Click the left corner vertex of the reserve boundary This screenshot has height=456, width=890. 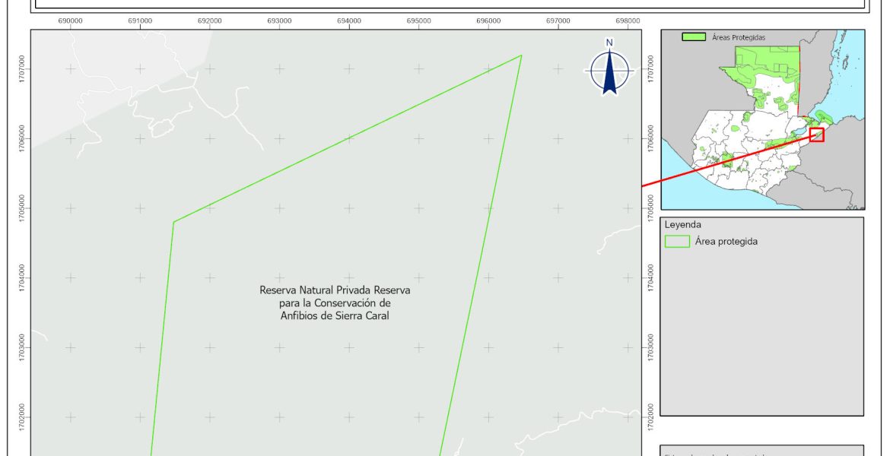173,222
